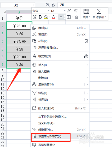This screenshot has width=112, height=147.
Task: Expand the 自动求和 dropdown arrow
Action: pos(105,17)
